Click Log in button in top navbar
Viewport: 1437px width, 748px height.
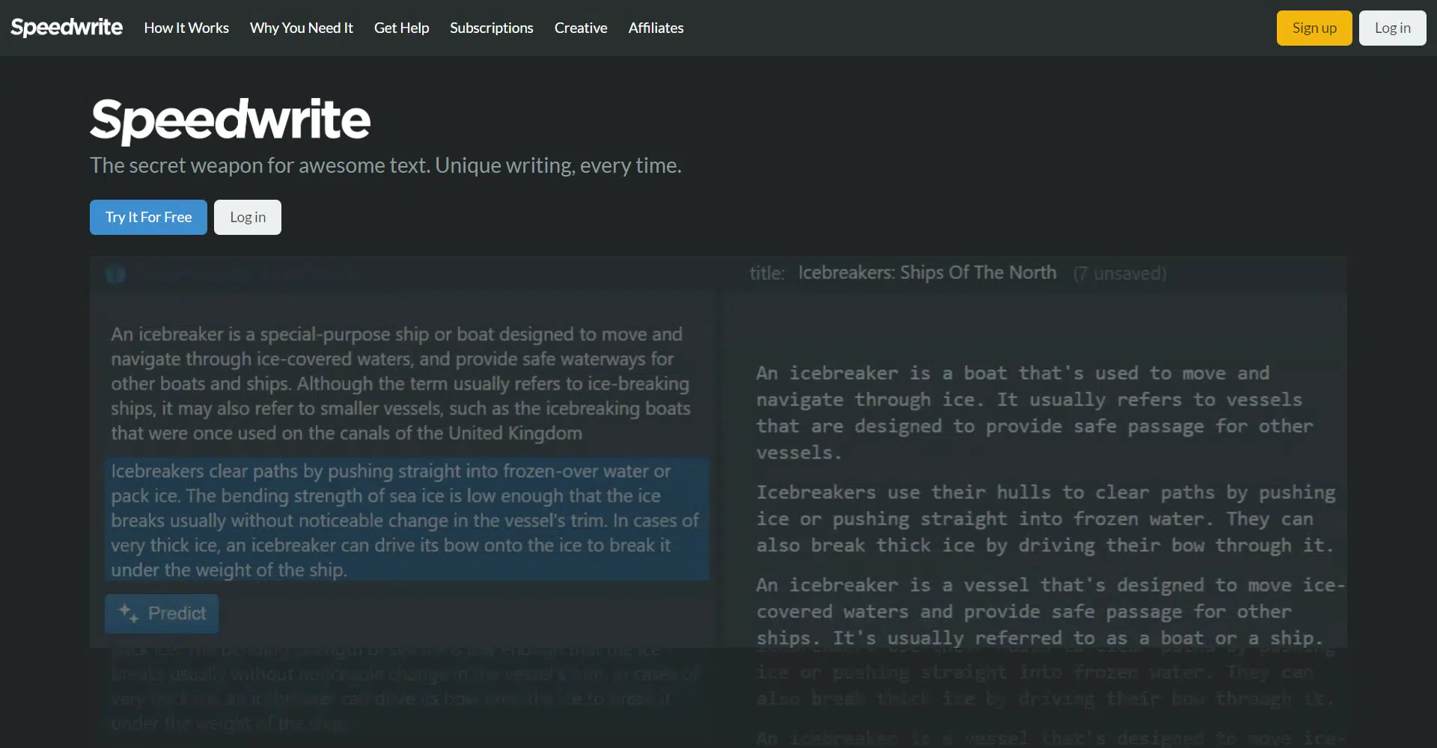pyautogui.click(x=1392, y=28)
